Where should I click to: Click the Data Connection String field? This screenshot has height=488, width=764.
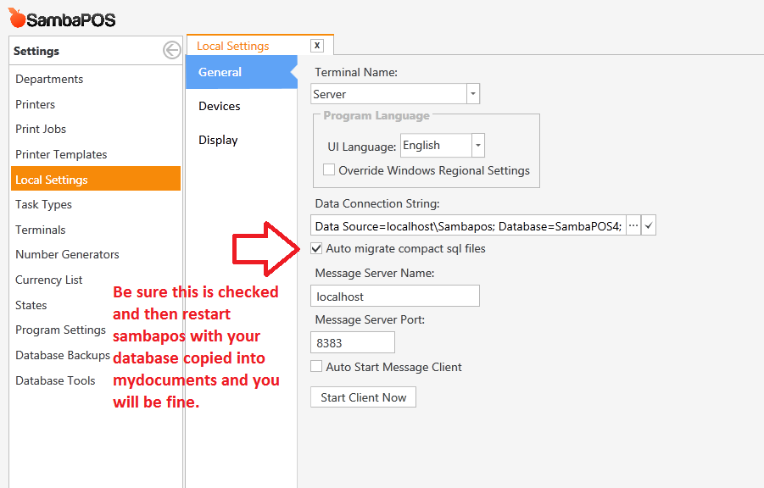tap(468, 226)
